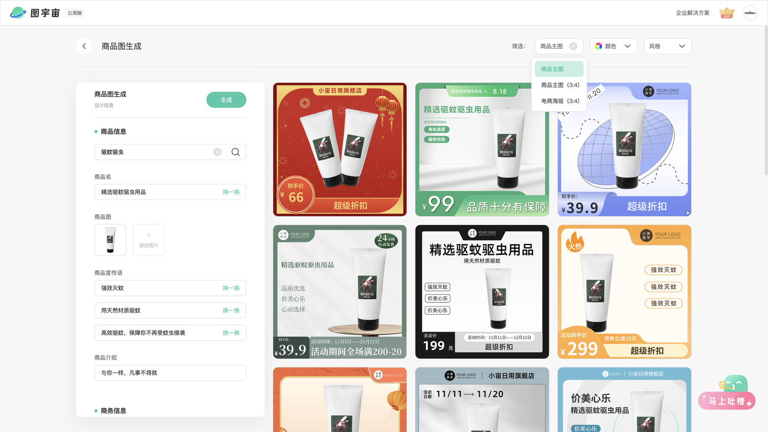Click the color wheel icon in filter

coord(599,46)
